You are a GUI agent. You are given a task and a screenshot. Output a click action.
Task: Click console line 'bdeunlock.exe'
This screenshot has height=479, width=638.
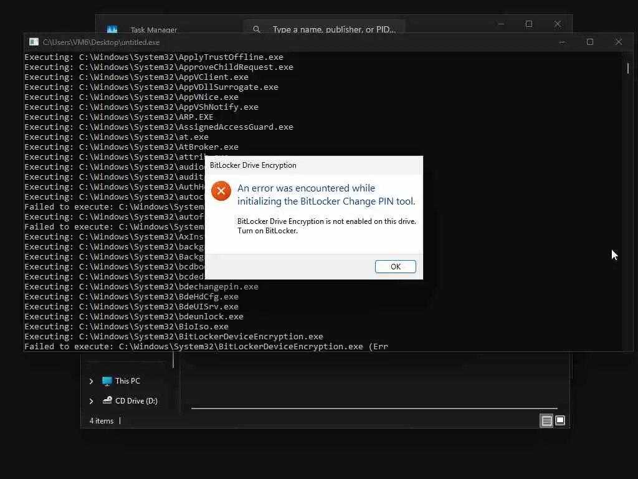coord(134,316)
